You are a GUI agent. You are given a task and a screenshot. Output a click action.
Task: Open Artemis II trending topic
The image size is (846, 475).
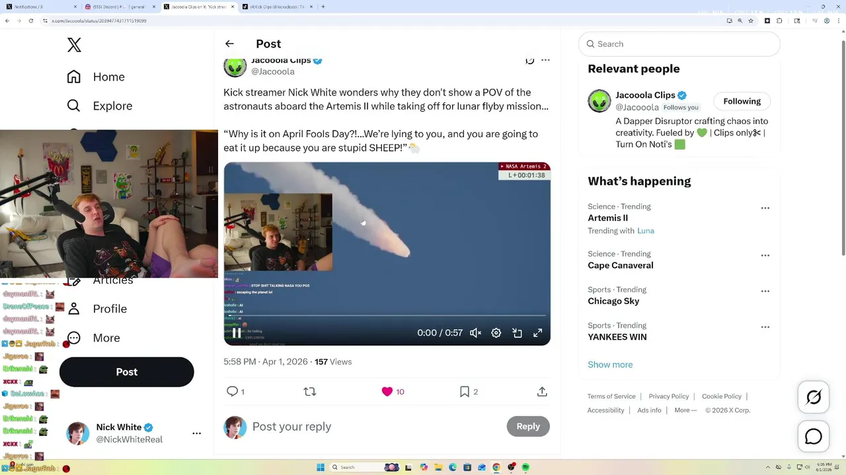[607, 218]
